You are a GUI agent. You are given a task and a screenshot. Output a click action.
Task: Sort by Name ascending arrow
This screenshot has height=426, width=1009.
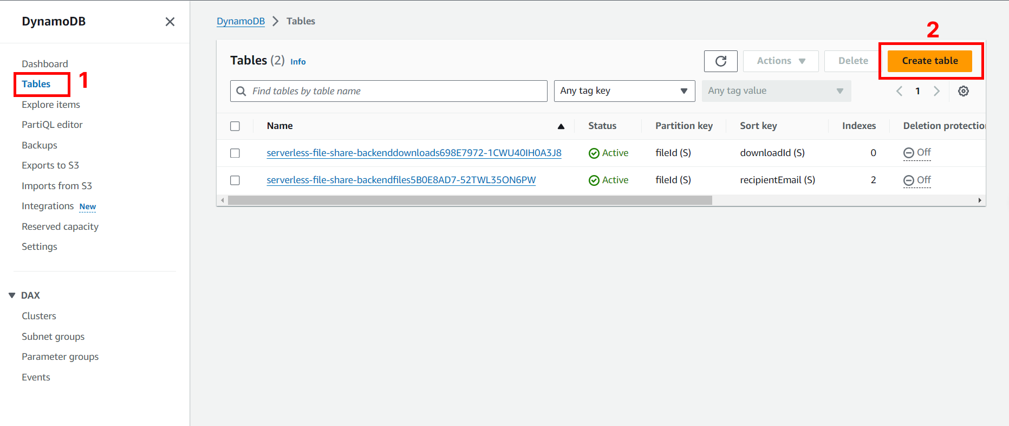(561, 126)
